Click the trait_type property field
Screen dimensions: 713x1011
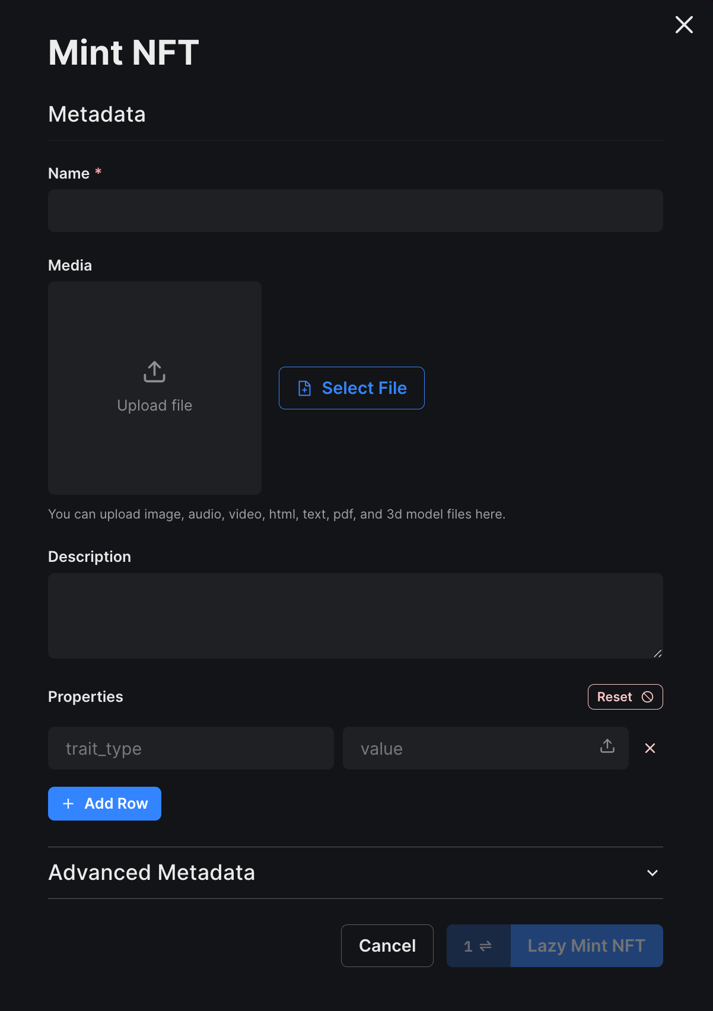click(x=190, y=748)
